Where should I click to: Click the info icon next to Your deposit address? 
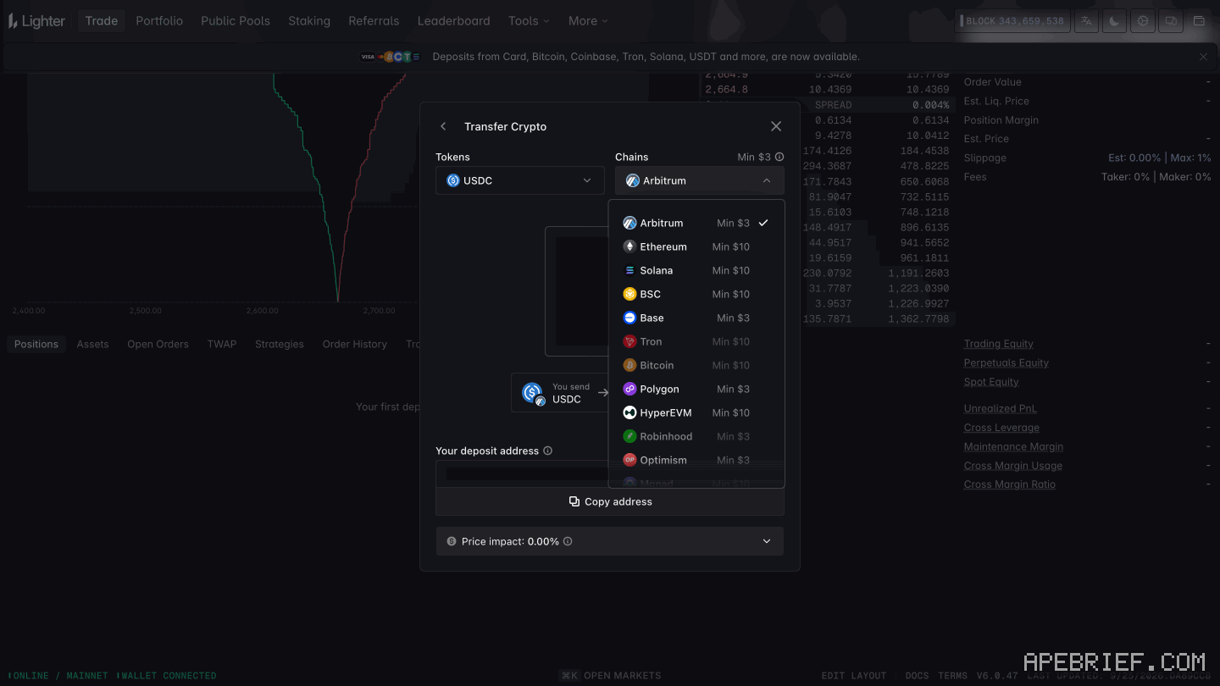pyautogui.click(x=547, y=451)
